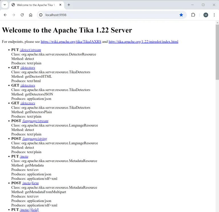219x212 pixels.
Task: Open the /language/string endpoint link
Action: click(x=34, y=139)
